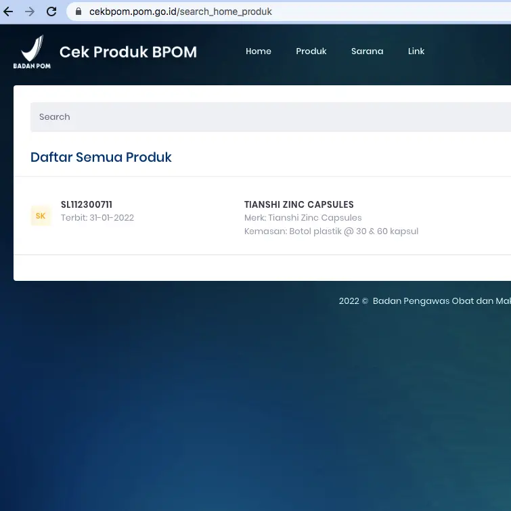
Task: Click the padlock site security icon
Action: (x=79, y=12)
